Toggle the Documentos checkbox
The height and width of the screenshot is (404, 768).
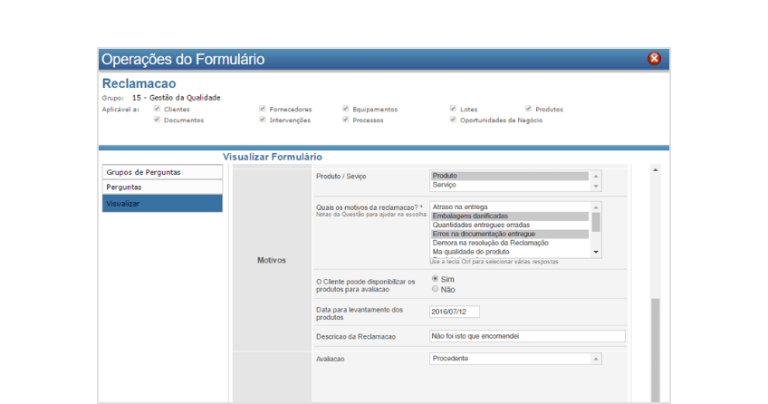pyautogui.click(x=158, y=120)
